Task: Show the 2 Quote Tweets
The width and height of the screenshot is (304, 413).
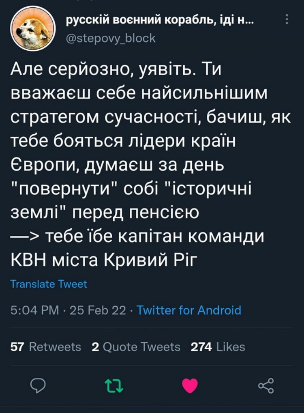Action: (136, 347)
